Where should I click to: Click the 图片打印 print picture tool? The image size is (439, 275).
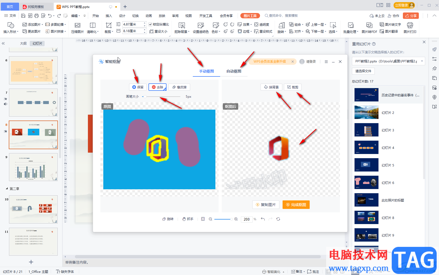(x=410, y=28)
